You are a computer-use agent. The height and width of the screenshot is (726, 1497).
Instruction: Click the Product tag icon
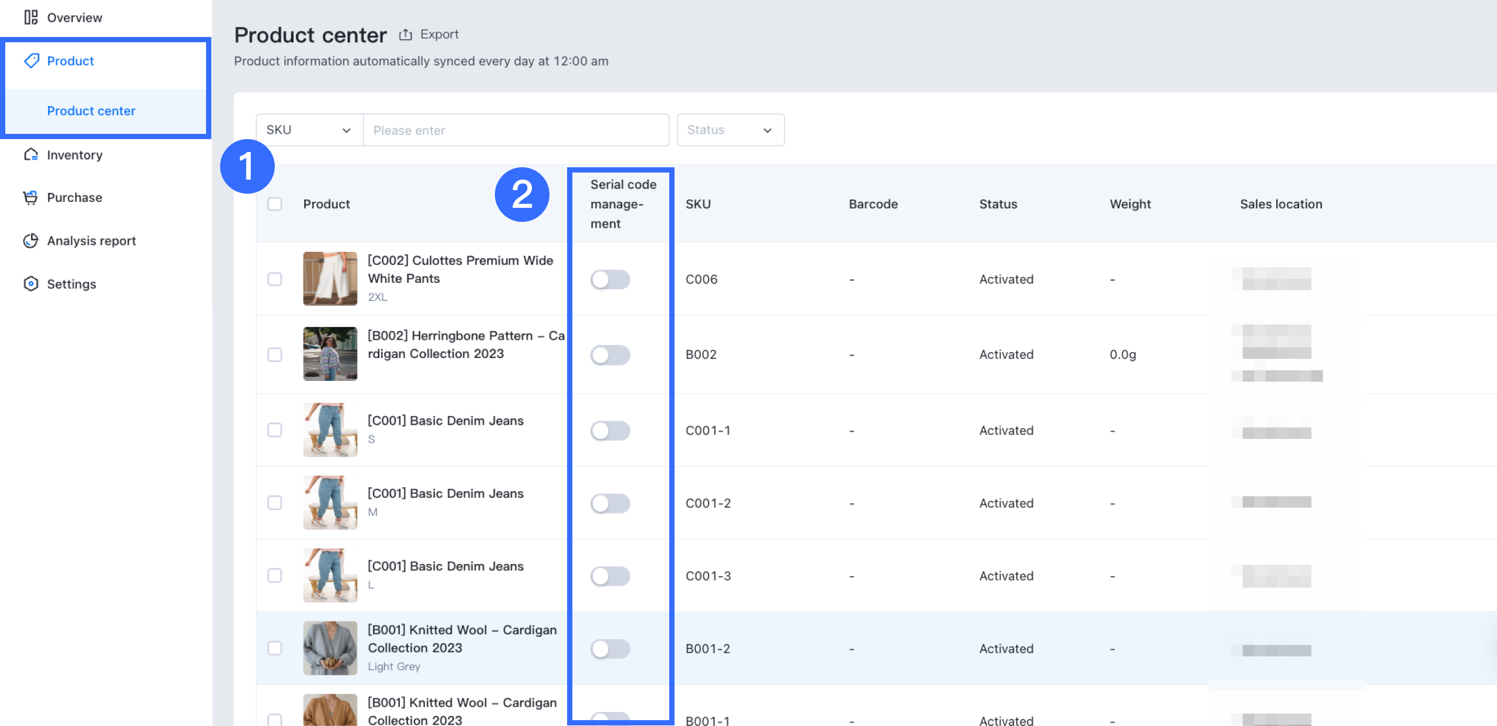pyautogui.click(x=31, y=61)
